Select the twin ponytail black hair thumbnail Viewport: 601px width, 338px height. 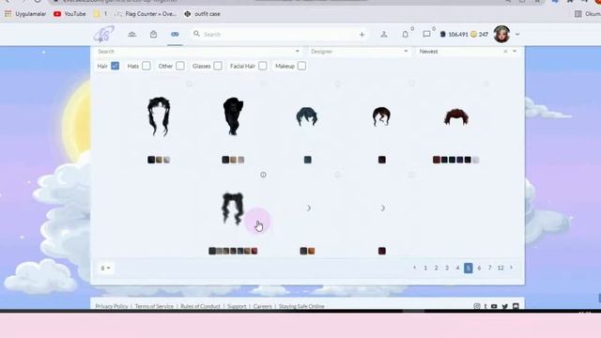(x=233, y=208)
